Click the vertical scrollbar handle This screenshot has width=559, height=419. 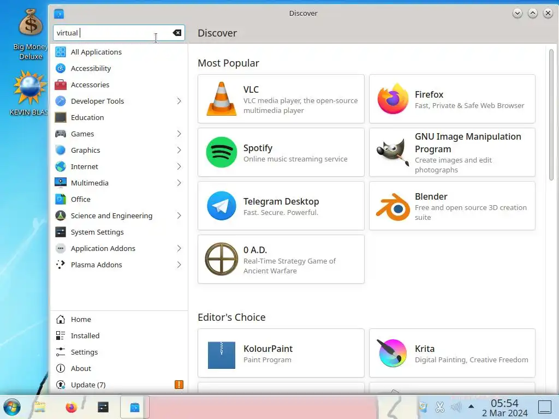click(x=551, y=115)
